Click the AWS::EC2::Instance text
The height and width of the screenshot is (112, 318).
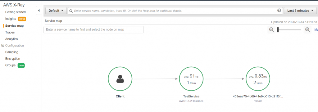click(x=191, y=101)
